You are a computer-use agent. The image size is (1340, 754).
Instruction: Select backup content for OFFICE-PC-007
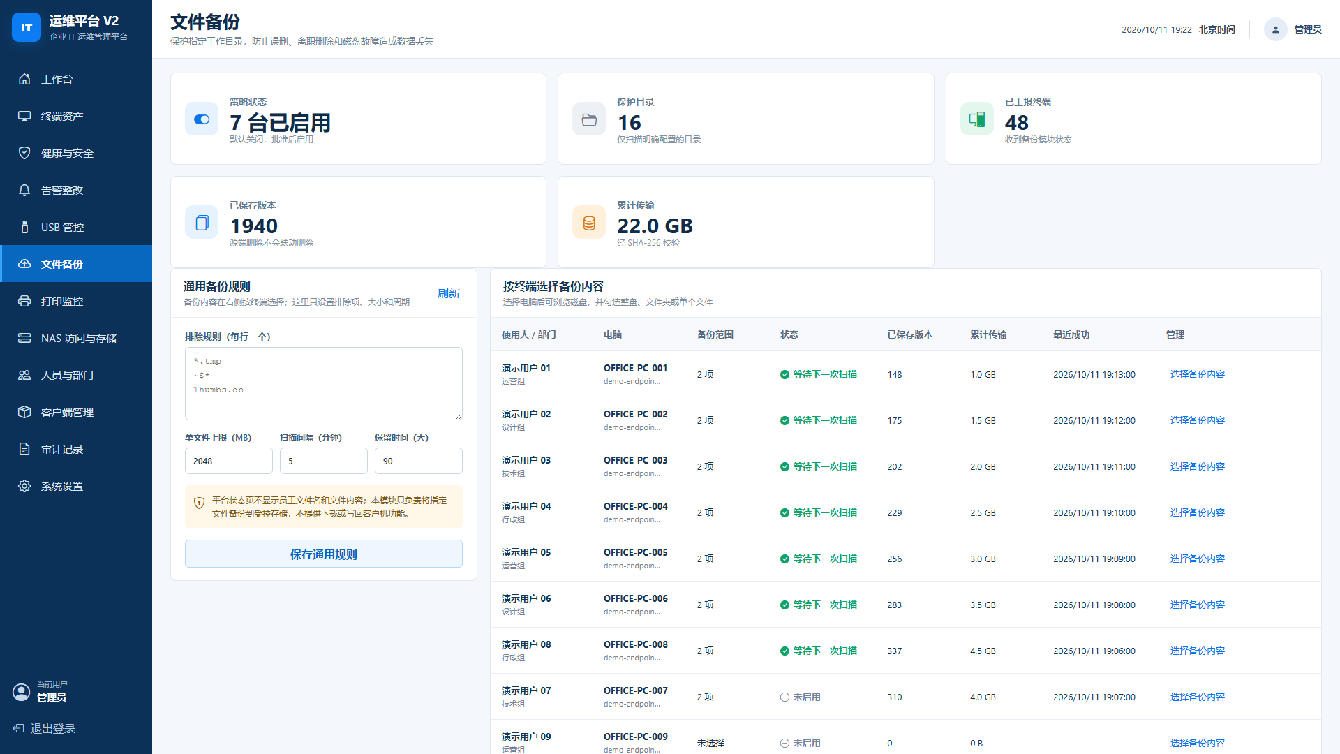(x=1198, y=697)
